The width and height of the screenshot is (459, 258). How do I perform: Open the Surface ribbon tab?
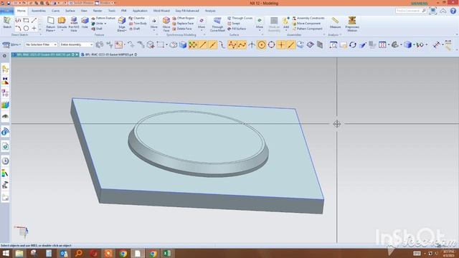pos(70,11)
